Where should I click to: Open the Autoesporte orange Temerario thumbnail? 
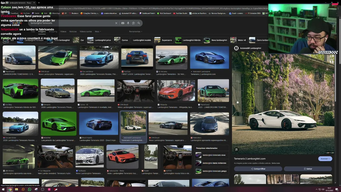123,157
